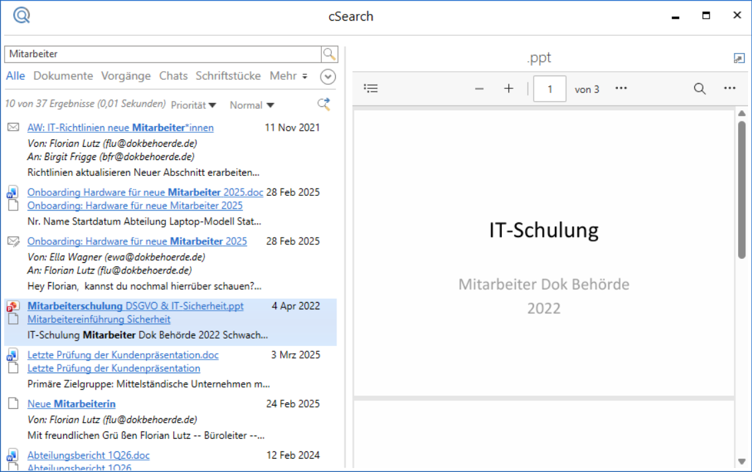
Task: Click the preview scroll down arrow
Action: (x=741, y=461)
